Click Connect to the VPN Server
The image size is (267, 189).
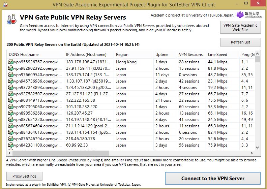point(213,178)
